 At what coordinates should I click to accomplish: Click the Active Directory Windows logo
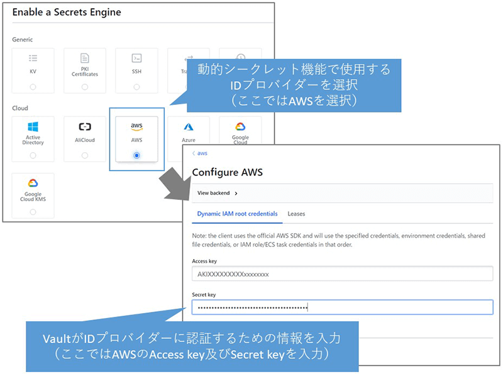[x=33, y=127]
